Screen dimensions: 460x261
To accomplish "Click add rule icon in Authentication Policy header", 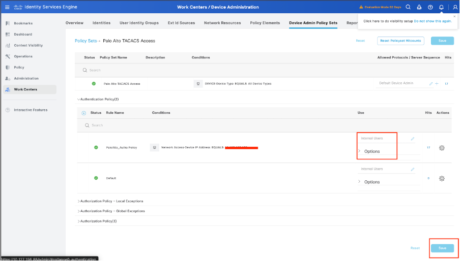I will click(x=83, y=113).
